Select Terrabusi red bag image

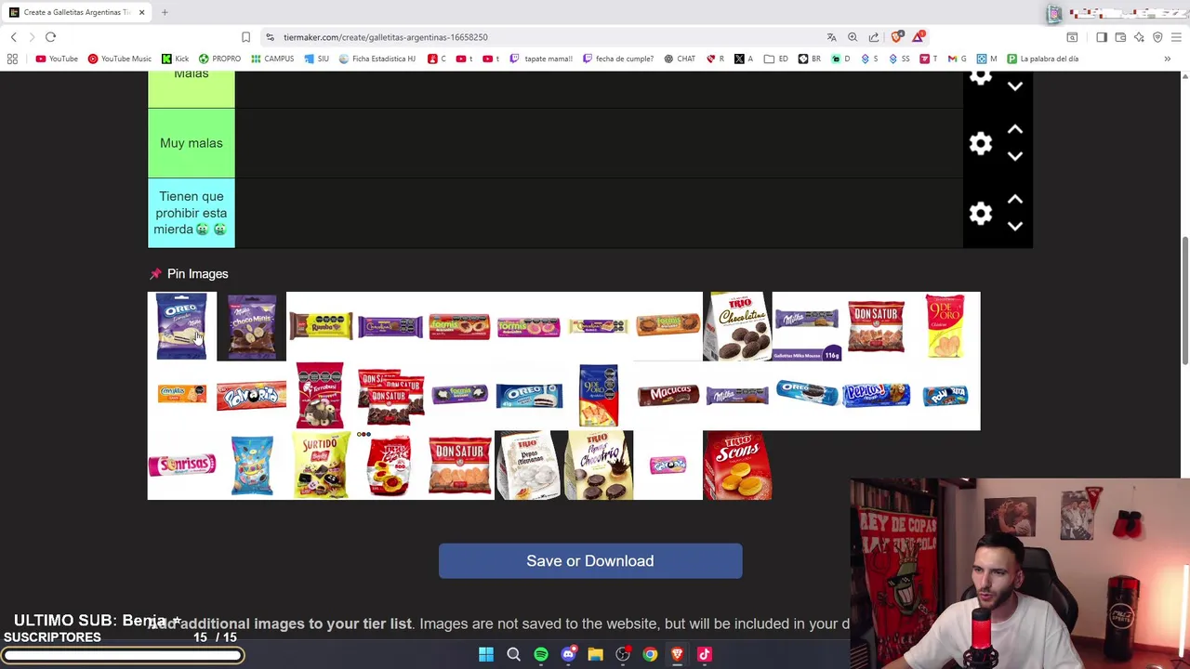pos(321,396)
